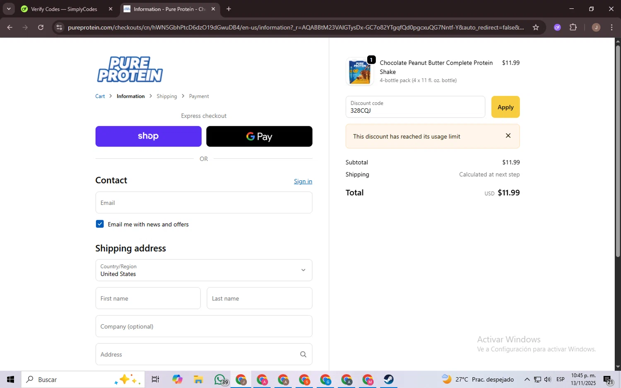
Task: Click the weather widget showing 27°C
Action: 477,379
